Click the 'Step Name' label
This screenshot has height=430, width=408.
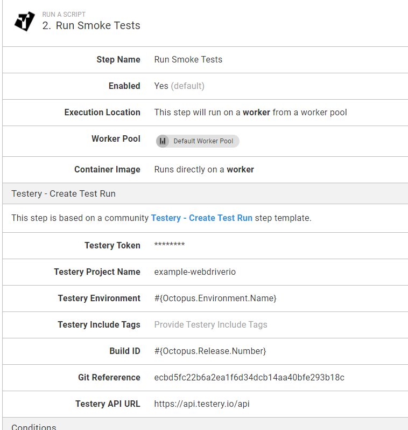point(118,59)
